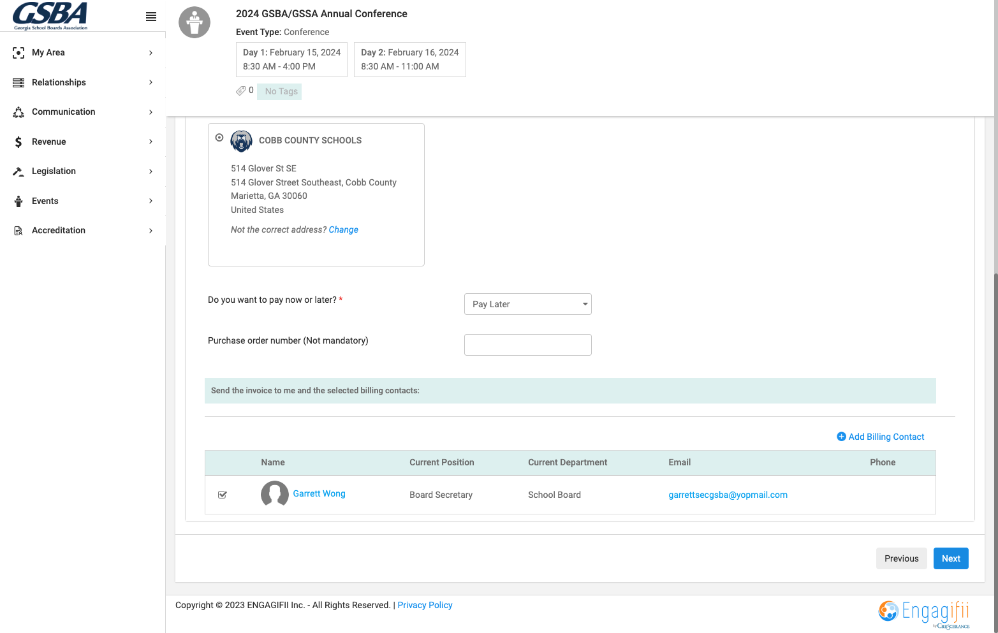Click the garrettsecgsba@yopmail.com email link
This screenshot has width=998, height=633.
(728, 495)
